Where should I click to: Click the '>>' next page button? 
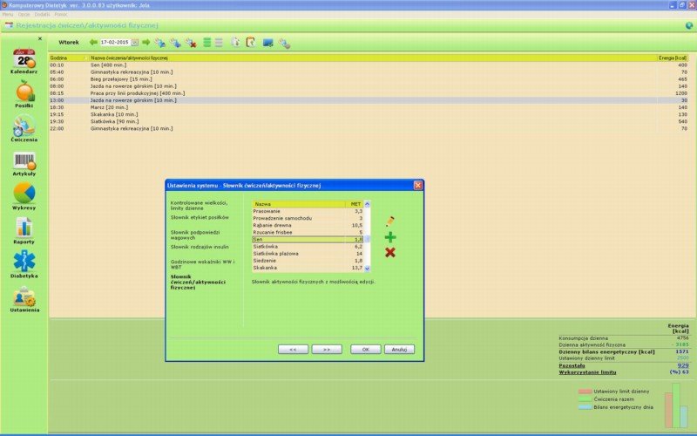(326, 349)
